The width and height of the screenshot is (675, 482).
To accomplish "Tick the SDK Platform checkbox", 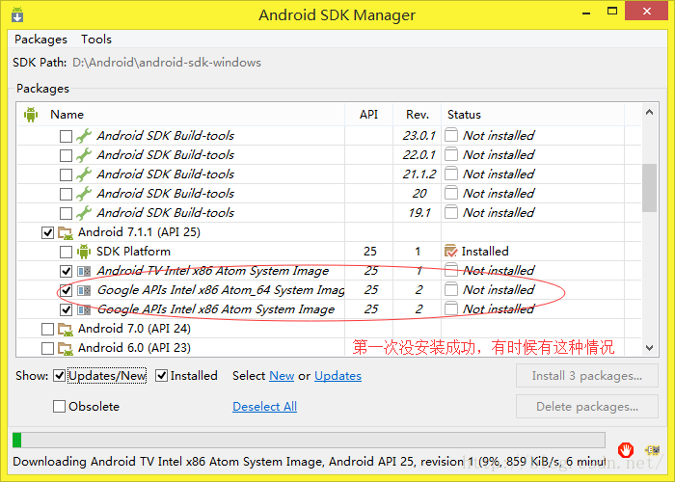I will [x=66, y=252].
